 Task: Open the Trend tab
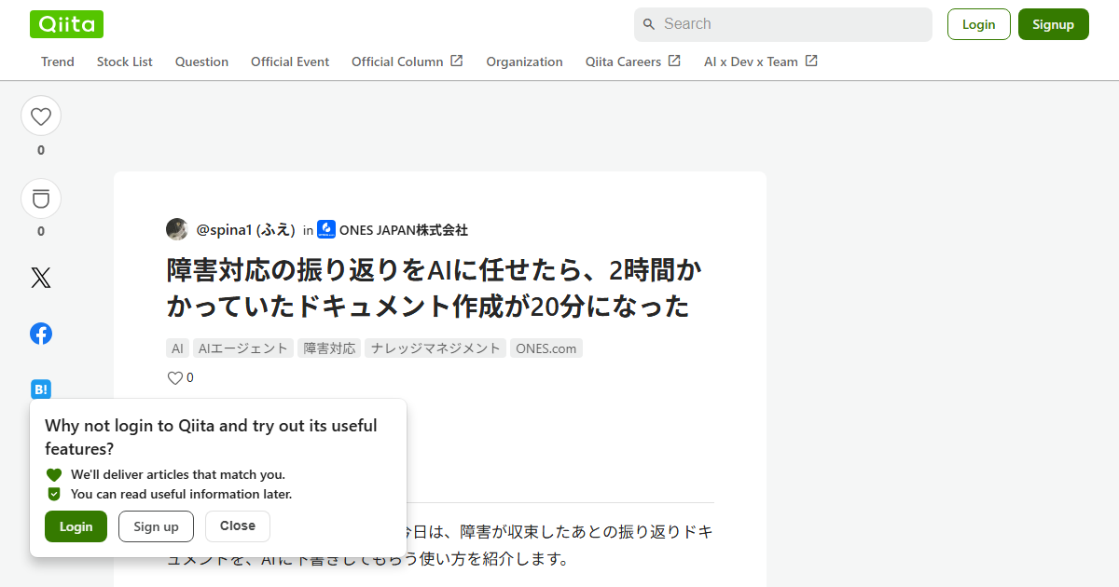[58, 61]
